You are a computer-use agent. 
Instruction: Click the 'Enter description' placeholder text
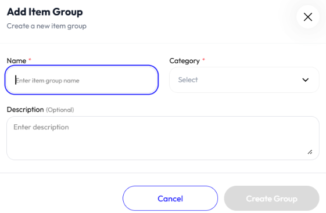pos(41,127)
